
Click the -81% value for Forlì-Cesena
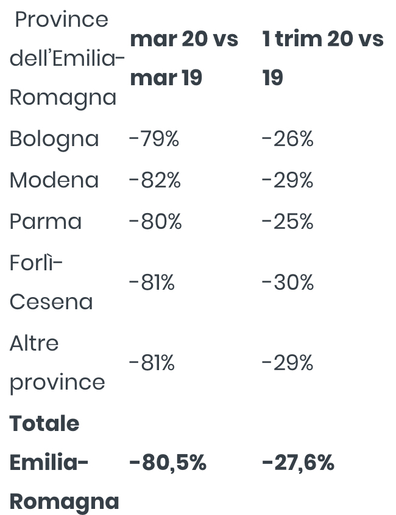coord(152,282)
